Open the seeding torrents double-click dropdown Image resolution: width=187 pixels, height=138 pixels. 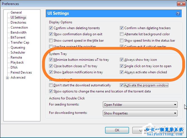(140, 105)
